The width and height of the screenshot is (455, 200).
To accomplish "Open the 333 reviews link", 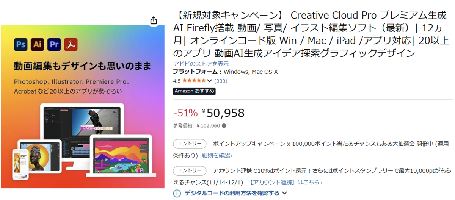I will coord(221,81).
